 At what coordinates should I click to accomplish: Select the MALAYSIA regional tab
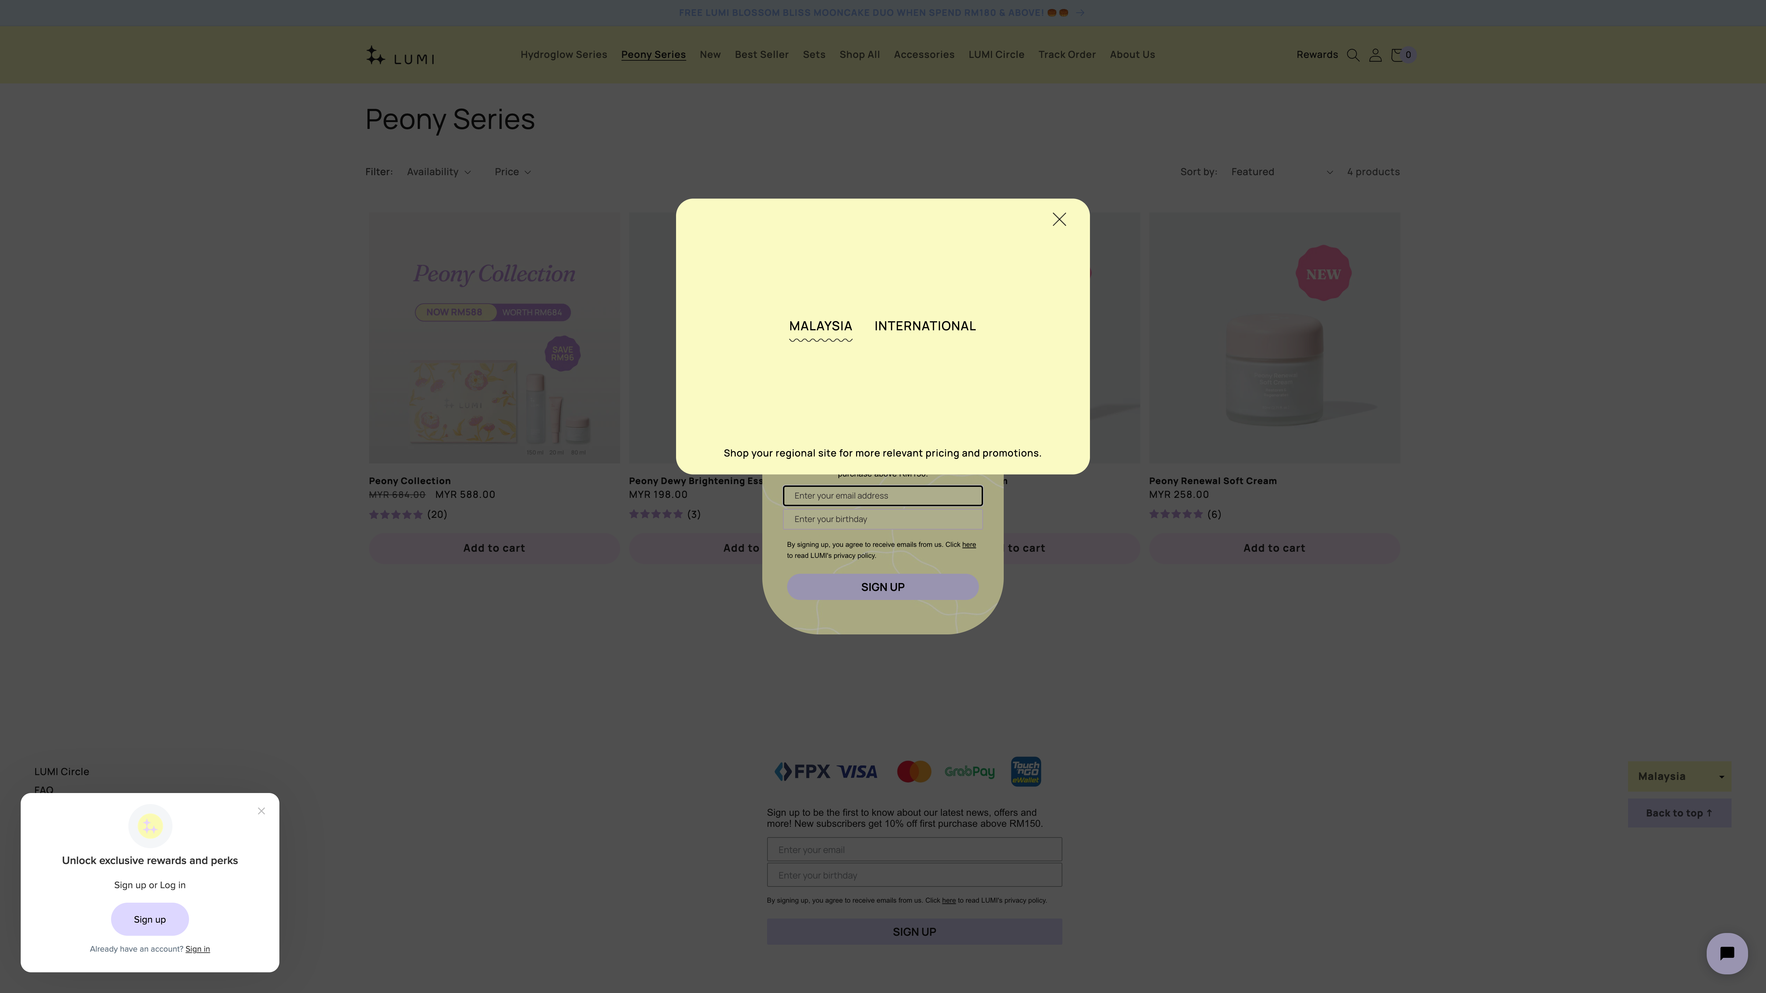[x=820, y=325]
